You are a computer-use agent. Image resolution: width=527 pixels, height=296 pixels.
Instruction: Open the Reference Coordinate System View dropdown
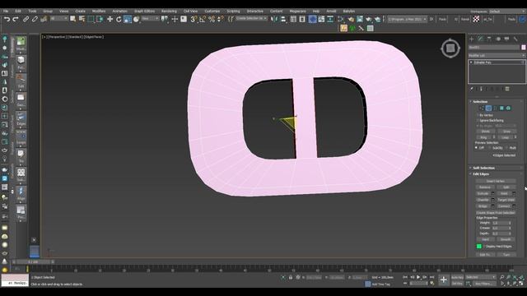pyautogui.click(x=150, y=19)
